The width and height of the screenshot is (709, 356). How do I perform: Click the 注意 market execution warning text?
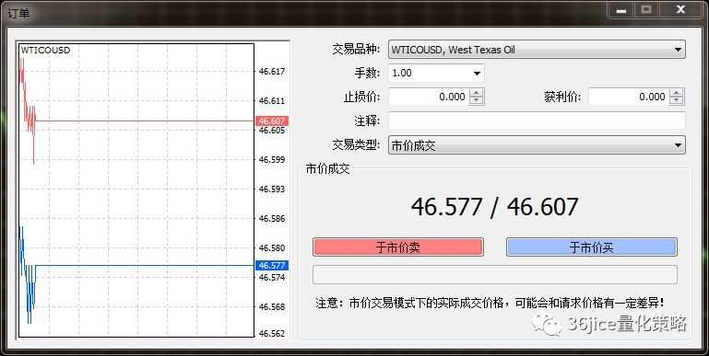pyautogui.click(x=490, y=303)
